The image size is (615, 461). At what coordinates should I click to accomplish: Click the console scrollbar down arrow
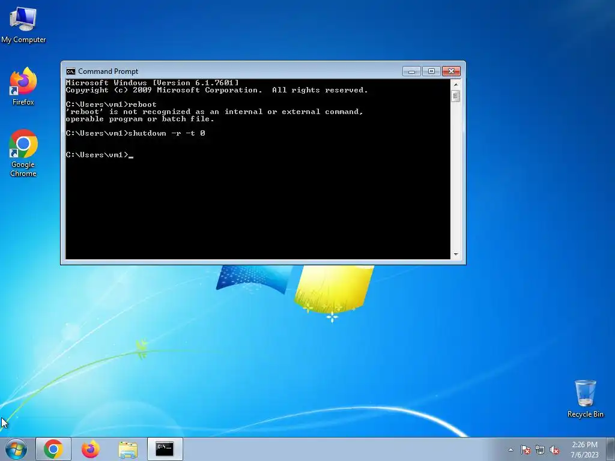tap(455, 255)
